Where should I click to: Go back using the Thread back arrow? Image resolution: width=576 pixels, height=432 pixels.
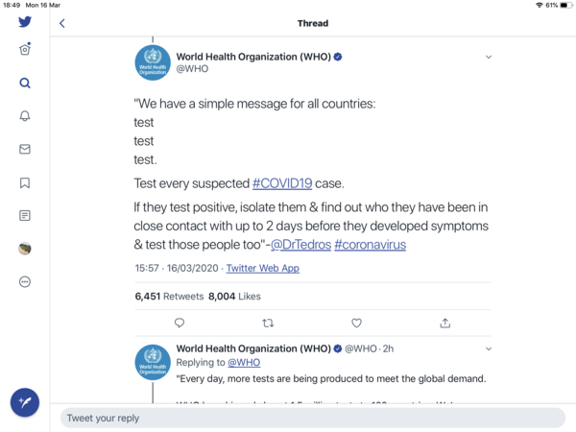point(62,23)
